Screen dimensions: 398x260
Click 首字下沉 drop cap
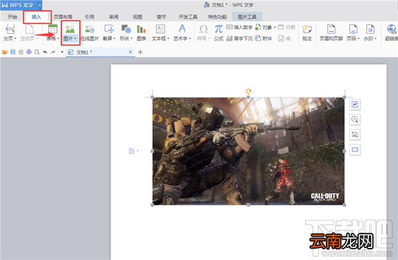(239, 38)
